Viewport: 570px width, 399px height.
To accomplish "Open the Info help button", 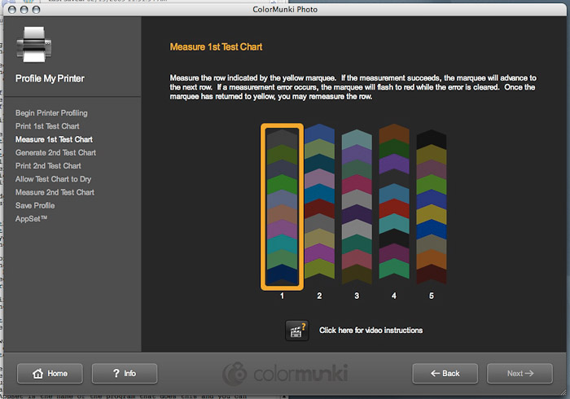I will [x=125, y=374].
